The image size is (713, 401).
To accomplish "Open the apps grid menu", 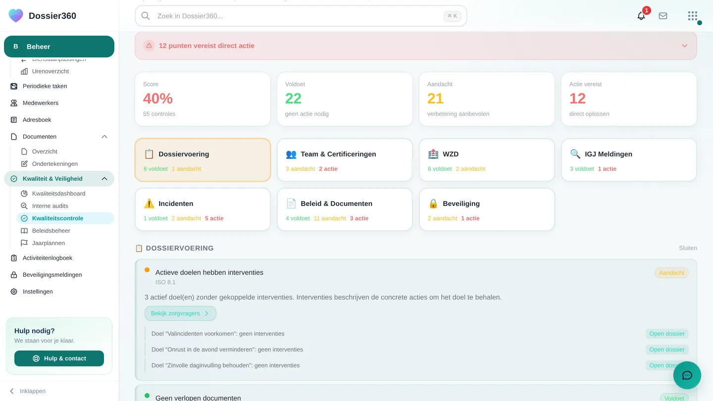I will 693,16.
